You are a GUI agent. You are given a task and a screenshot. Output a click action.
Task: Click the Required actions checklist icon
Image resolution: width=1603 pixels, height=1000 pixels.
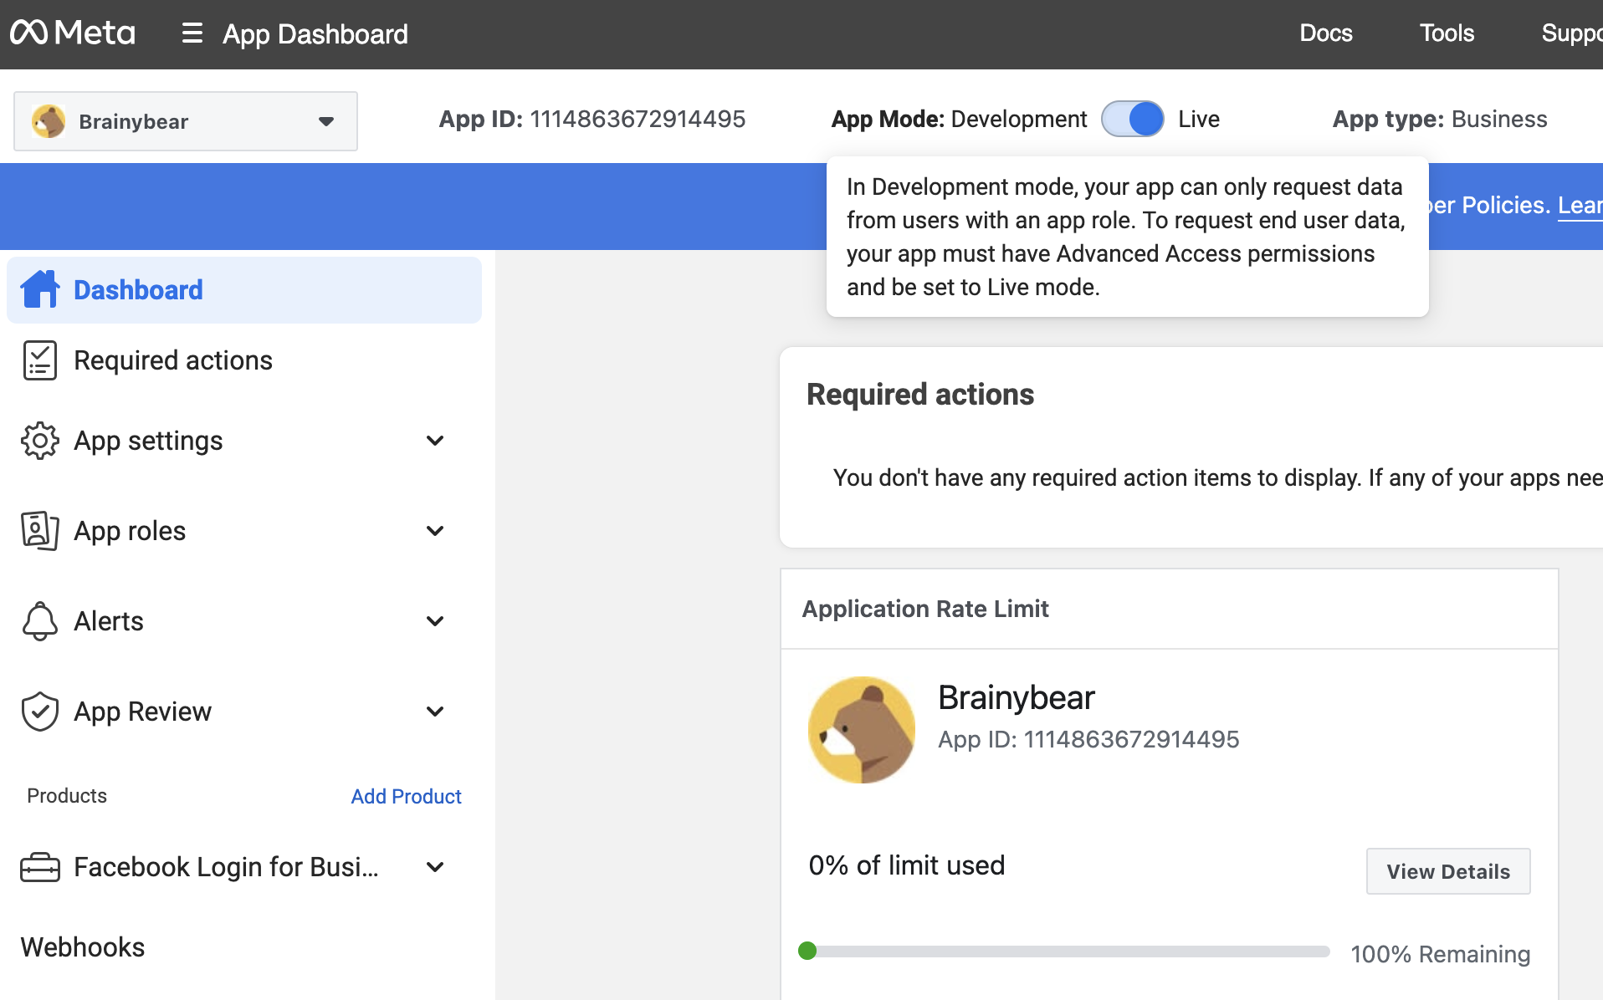pyautogui.click(x=40, y=360)
